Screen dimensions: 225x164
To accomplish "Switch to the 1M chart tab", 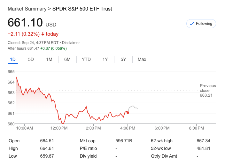I will tap(49, 59).
